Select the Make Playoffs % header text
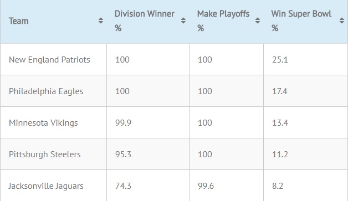Image resolution: width=348 pixels, height=201 pixels. tap(223, 21)
